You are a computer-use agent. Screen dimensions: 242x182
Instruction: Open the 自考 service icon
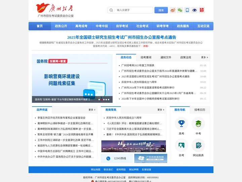point(182,145)
